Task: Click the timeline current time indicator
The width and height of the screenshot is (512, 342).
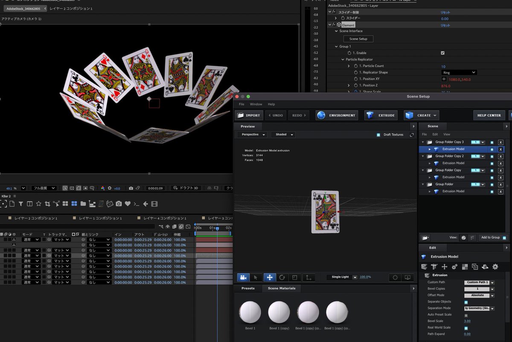Action: coord(217,229)
